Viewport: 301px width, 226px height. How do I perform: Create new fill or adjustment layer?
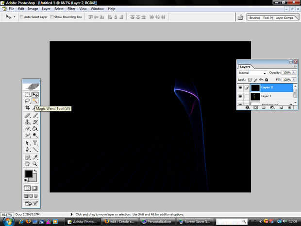[x=272, y=107]
